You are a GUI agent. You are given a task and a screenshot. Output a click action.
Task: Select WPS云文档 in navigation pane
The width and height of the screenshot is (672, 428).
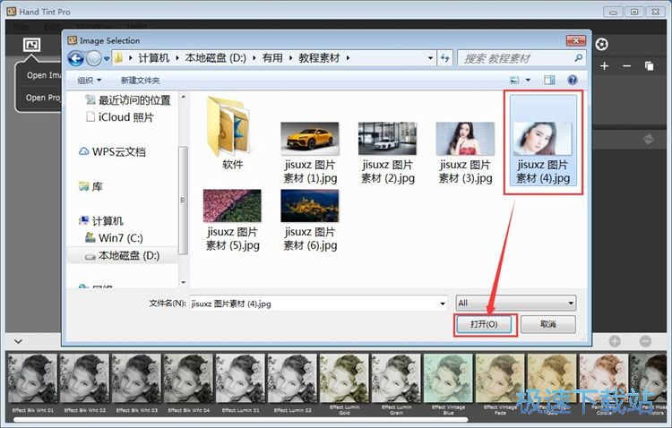click(x=112, y=151)
